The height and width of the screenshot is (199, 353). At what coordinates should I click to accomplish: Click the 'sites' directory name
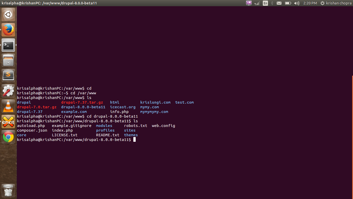point(130,130)
